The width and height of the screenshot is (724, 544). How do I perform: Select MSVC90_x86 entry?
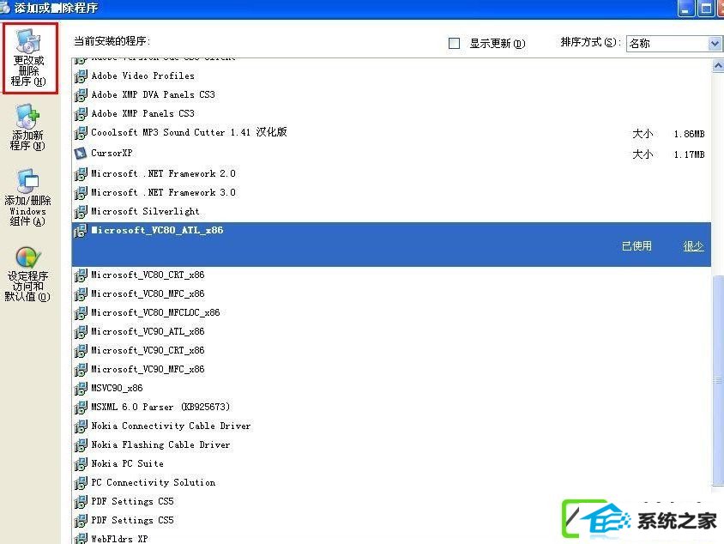pyautogui.click(x=117, y=389)
